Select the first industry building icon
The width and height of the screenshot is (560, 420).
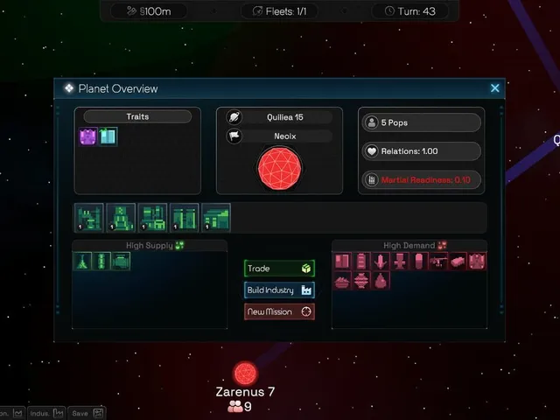(89, 218)
